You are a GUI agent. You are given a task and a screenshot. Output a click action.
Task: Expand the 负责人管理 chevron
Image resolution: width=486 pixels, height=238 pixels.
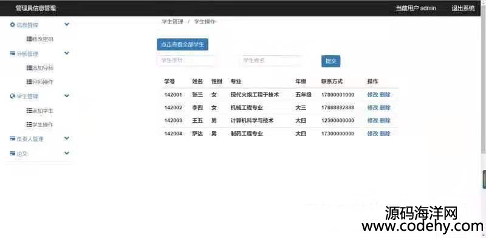(x=67, y=138)
